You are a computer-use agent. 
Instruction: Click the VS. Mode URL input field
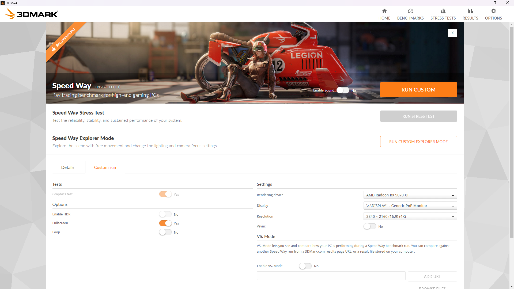[331, 276]
